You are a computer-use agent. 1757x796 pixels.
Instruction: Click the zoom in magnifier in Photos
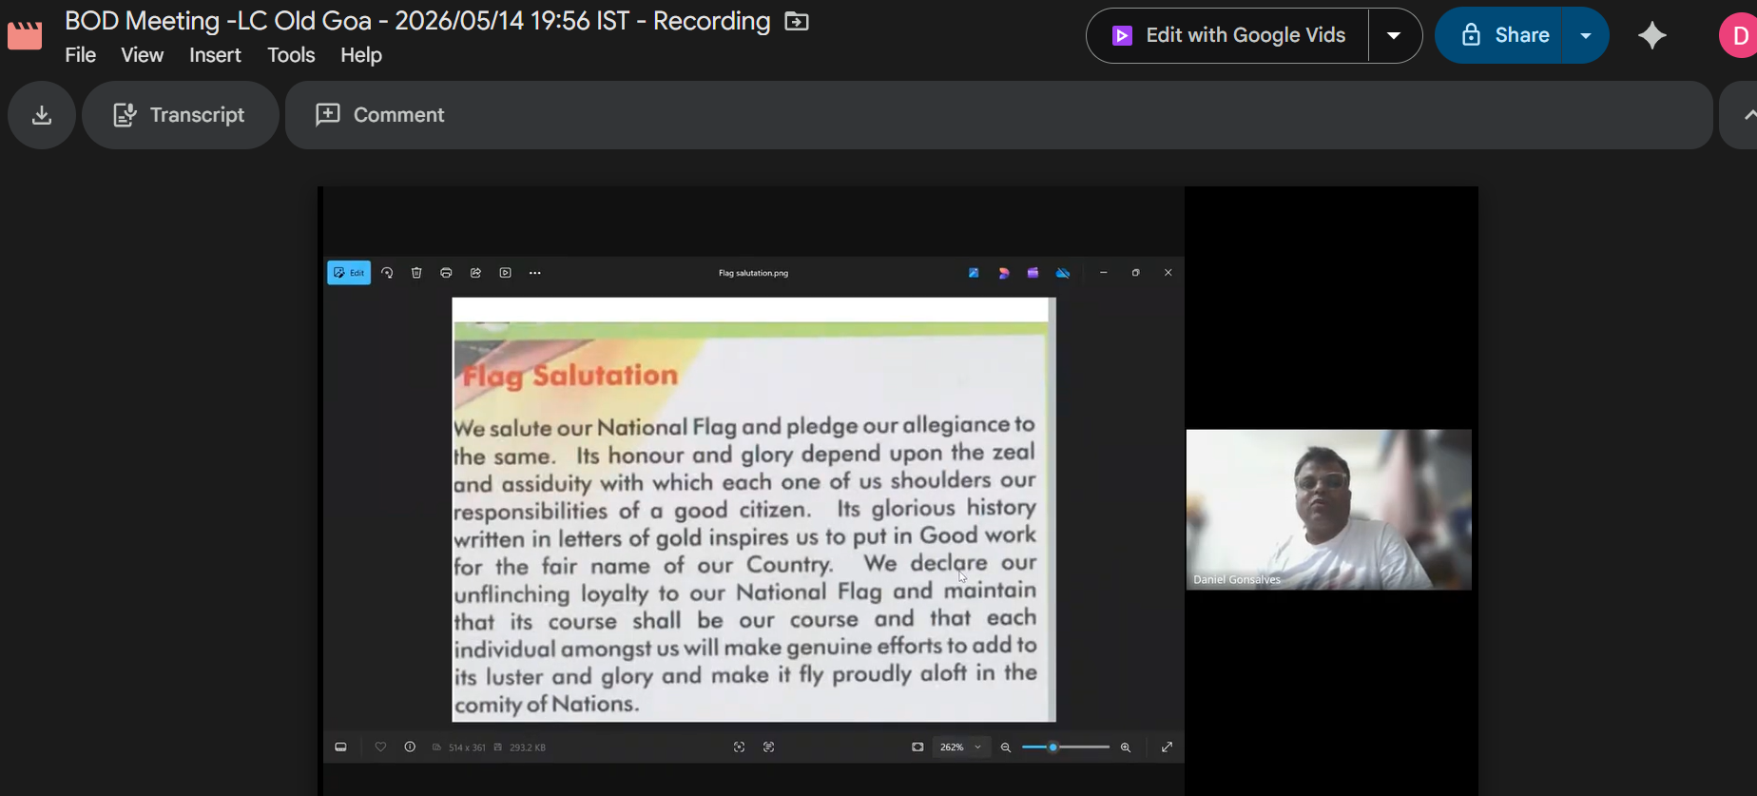1126,747
